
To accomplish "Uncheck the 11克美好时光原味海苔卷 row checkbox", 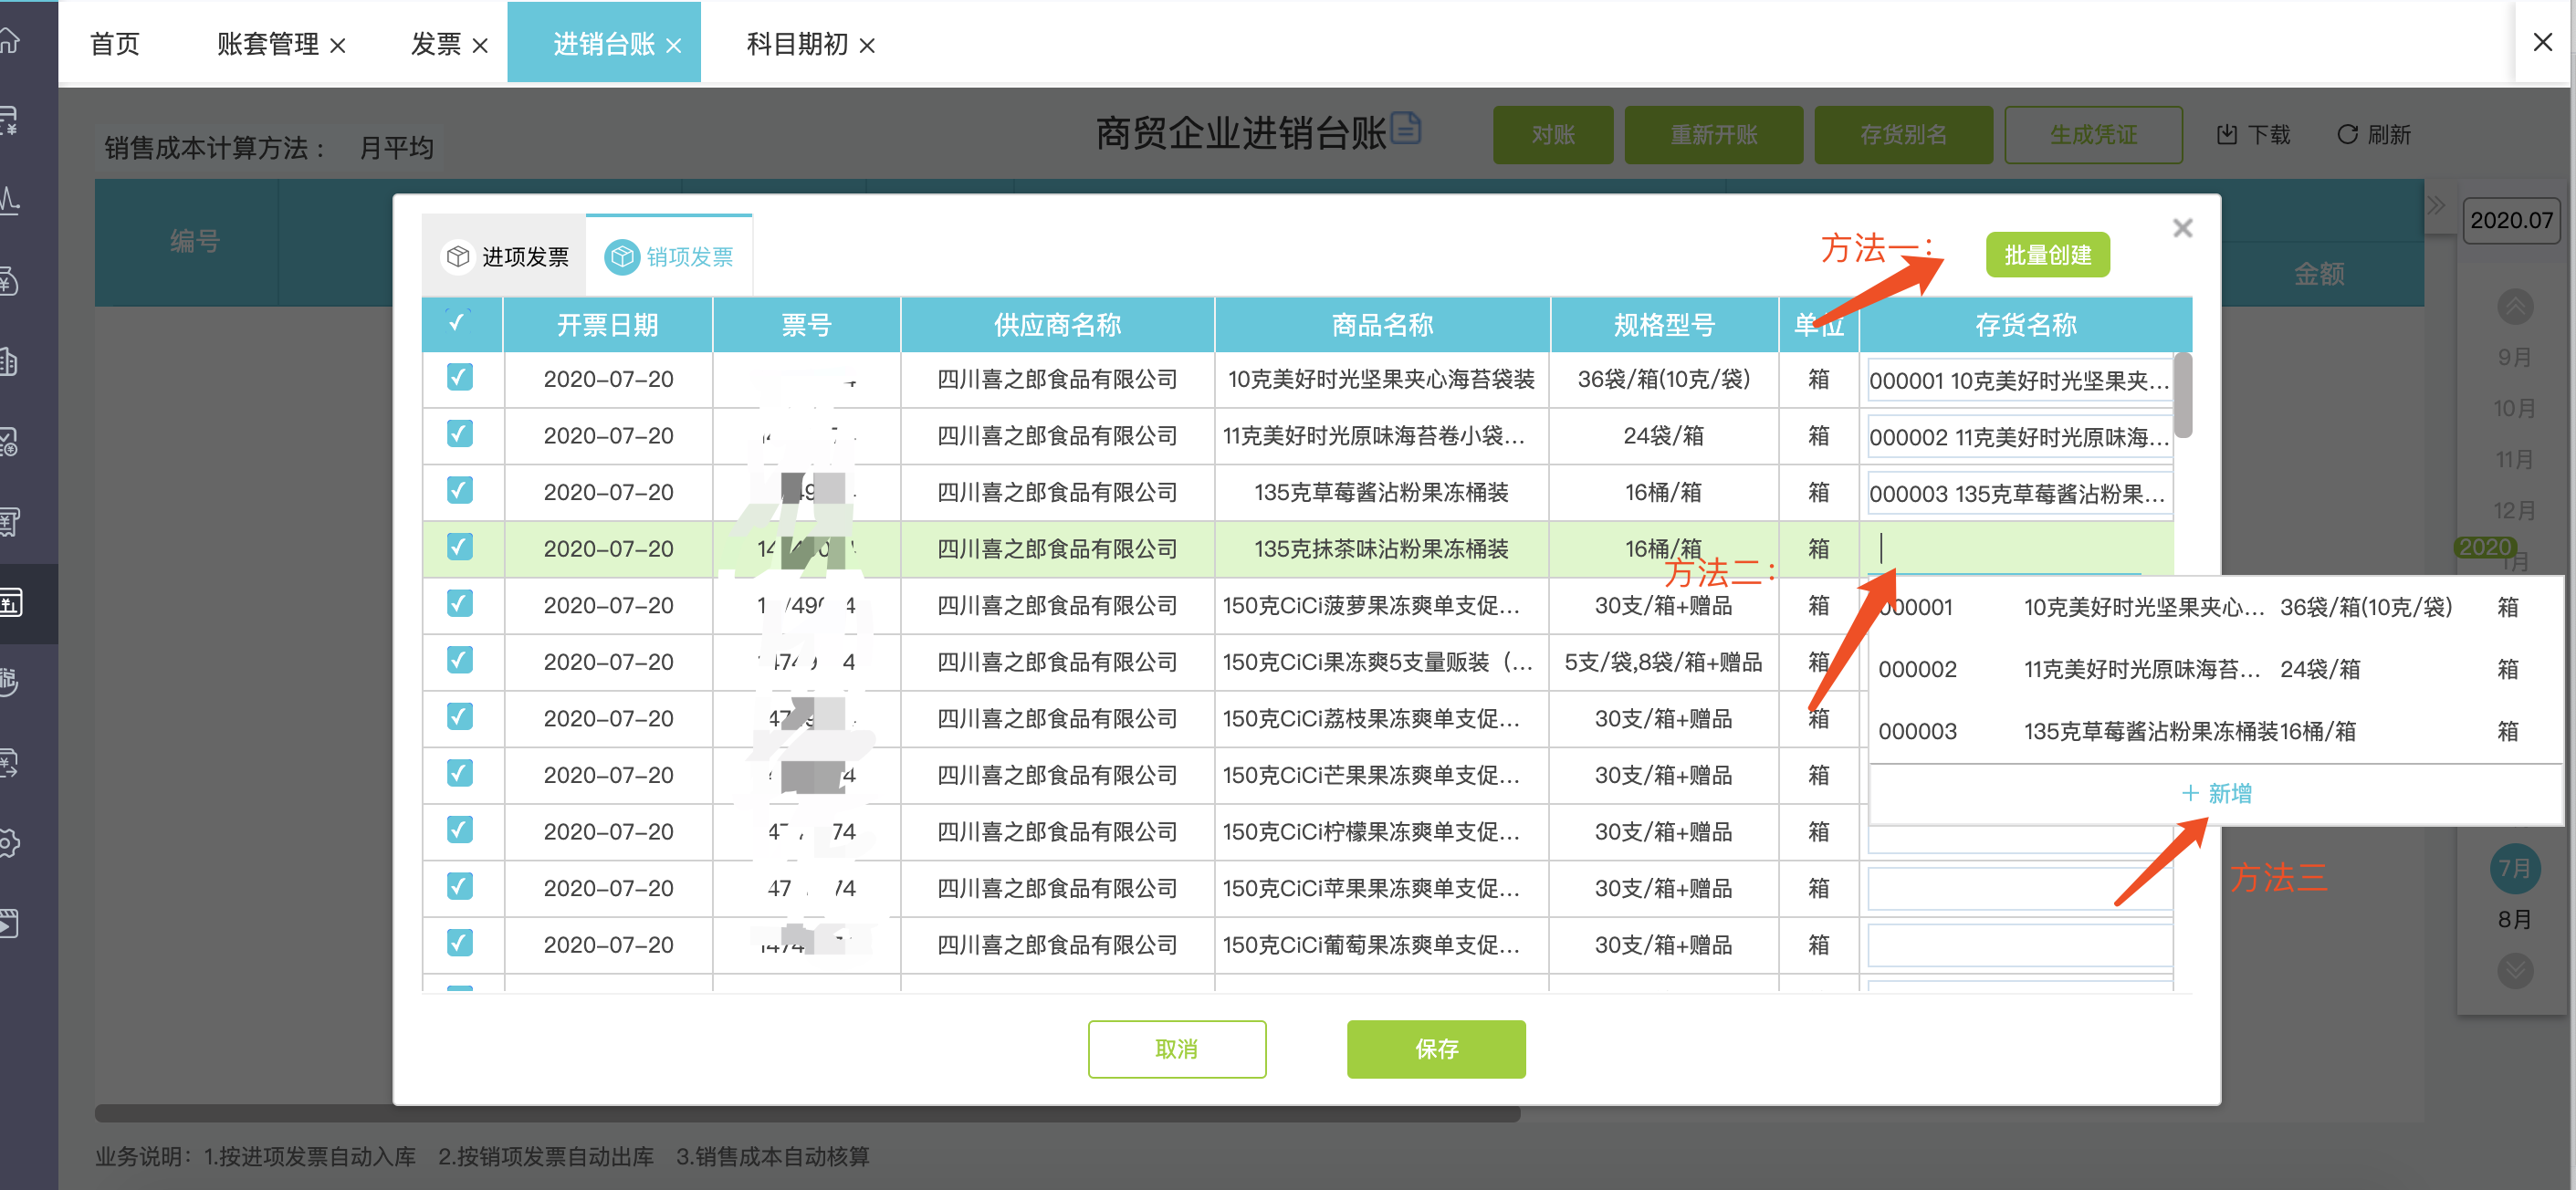I will coord(460,434).
